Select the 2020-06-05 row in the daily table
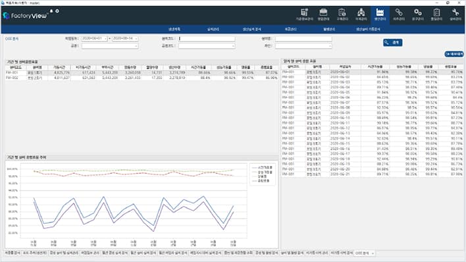The width and height of the screenshot is (466, 262). click(373, 92)
